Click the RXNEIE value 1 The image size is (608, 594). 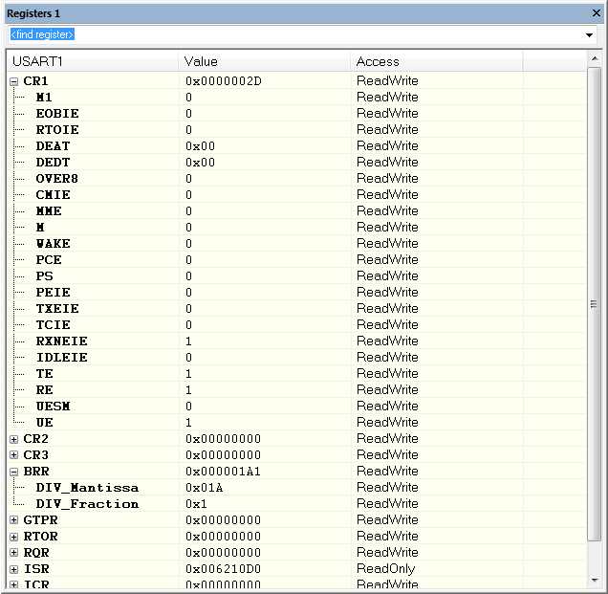(188, 341)
